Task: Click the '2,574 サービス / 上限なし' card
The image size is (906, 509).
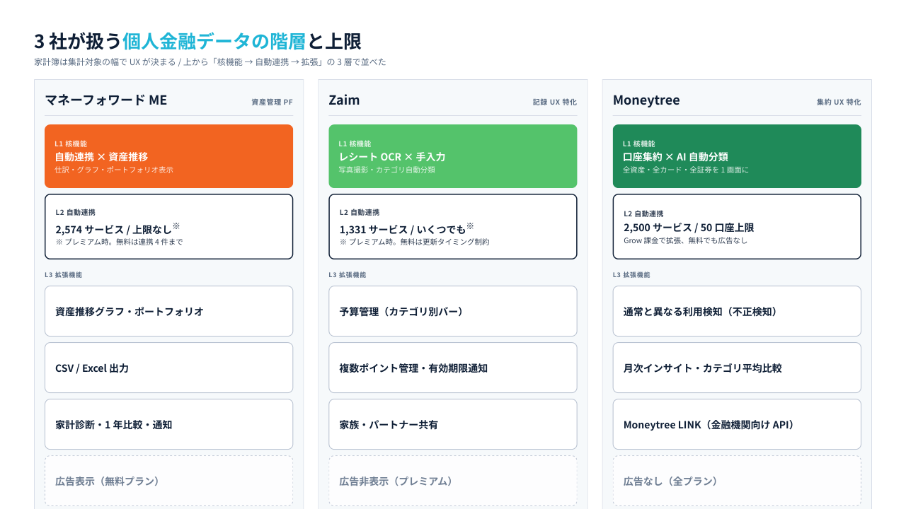Action: [x=168, y=227]
